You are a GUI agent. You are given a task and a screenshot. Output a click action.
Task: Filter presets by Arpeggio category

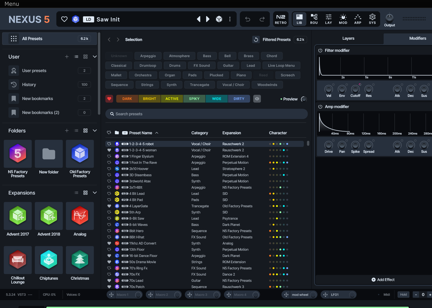click(x=148, y=56)
